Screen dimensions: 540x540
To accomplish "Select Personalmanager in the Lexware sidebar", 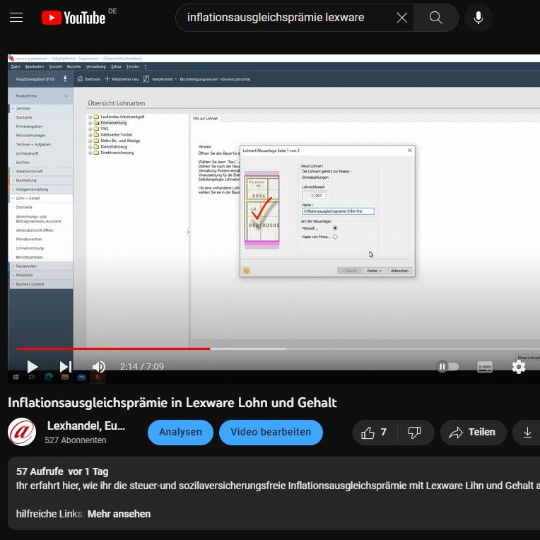I will pyautogui.click(x=30, y=135).
